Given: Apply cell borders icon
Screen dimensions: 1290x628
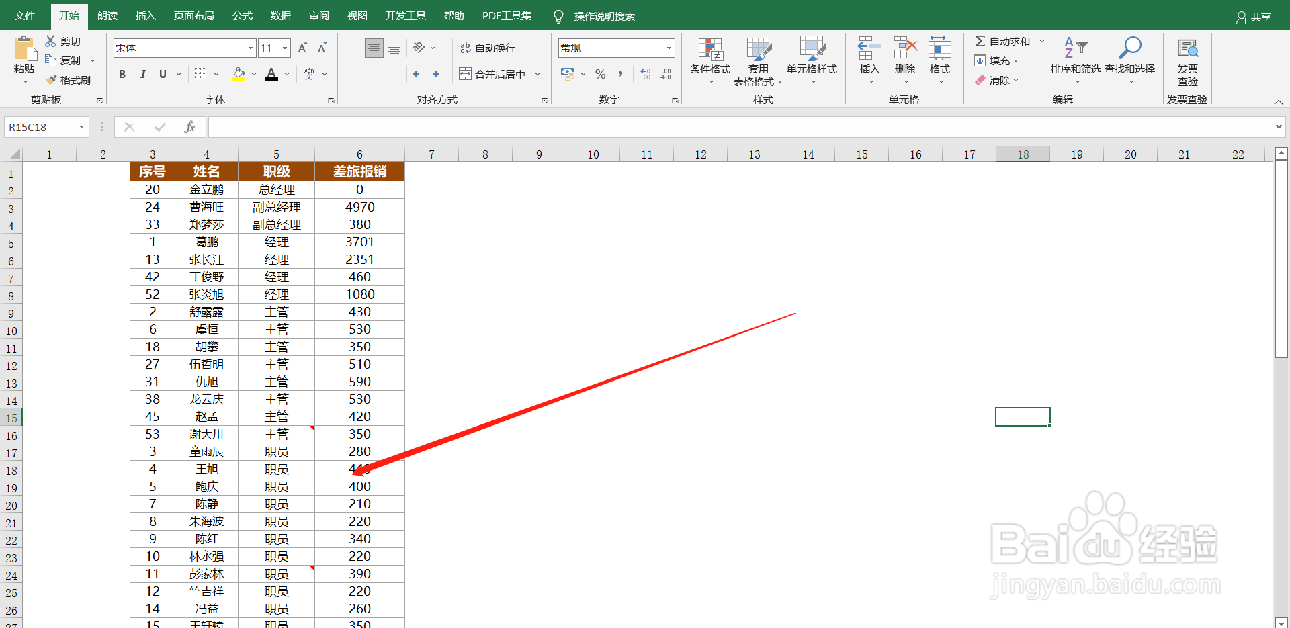Looking at the screenshot, I should tap(200, 74).
